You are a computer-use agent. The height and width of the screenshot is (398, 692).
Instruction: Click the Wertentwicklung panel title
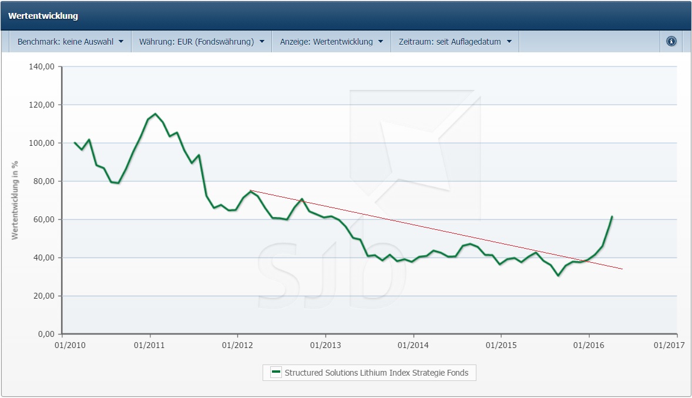click(43, 16)
